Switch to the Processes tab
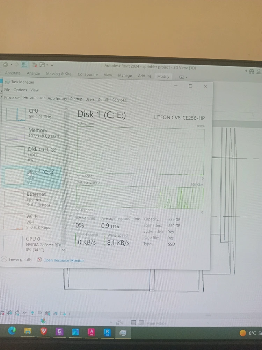 (12, 98)
